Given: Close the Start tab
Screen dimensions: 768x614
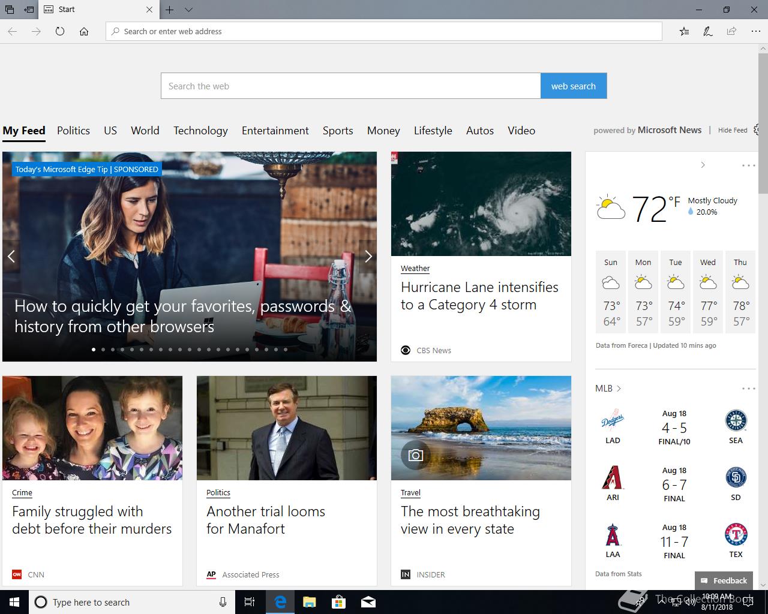Looking at the screenshot, I should [x=149, y=10].
